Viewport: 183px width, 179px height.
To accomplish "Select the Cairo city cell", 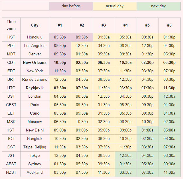I will [35, 113].
